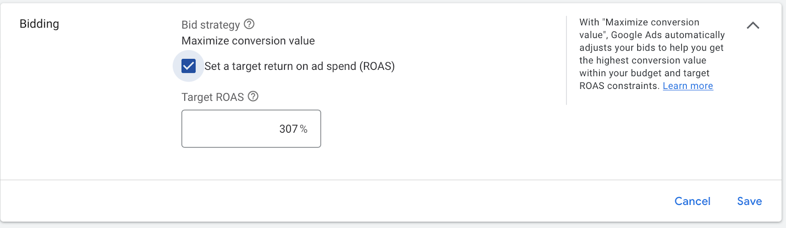786x228 pixels.
Task: Click the Bid strategy help icon
Action: [249, 24]
